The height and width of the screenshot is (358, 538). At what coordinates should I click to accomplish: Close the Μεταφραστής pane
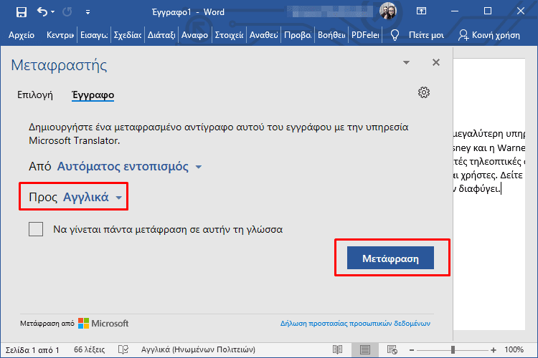[x=436, y=62]
